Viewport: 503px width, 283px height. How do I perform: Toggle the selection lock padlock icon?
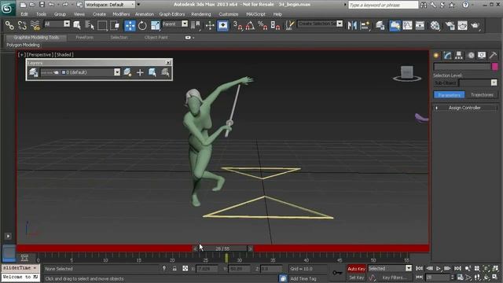click(x=174, y=269)
